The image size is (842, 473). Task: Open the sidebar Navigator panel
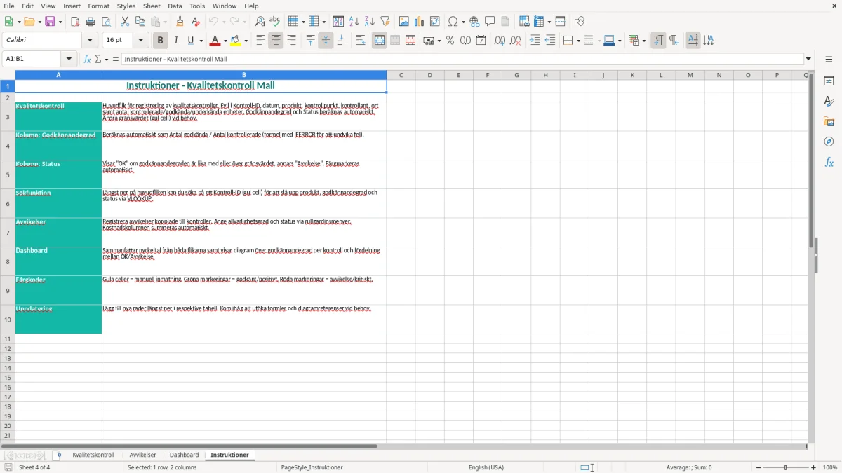[829, 142]
